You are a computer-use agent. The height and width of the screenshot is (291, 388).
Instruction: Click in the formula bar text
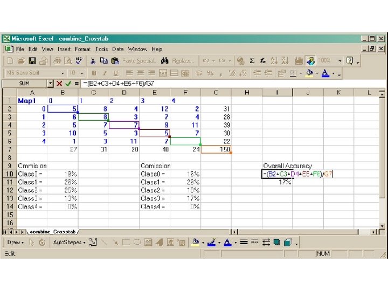(119, 84)
